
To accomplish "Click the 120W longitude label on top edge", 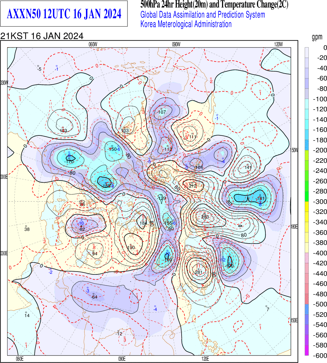I will click(x=278, y=45).
